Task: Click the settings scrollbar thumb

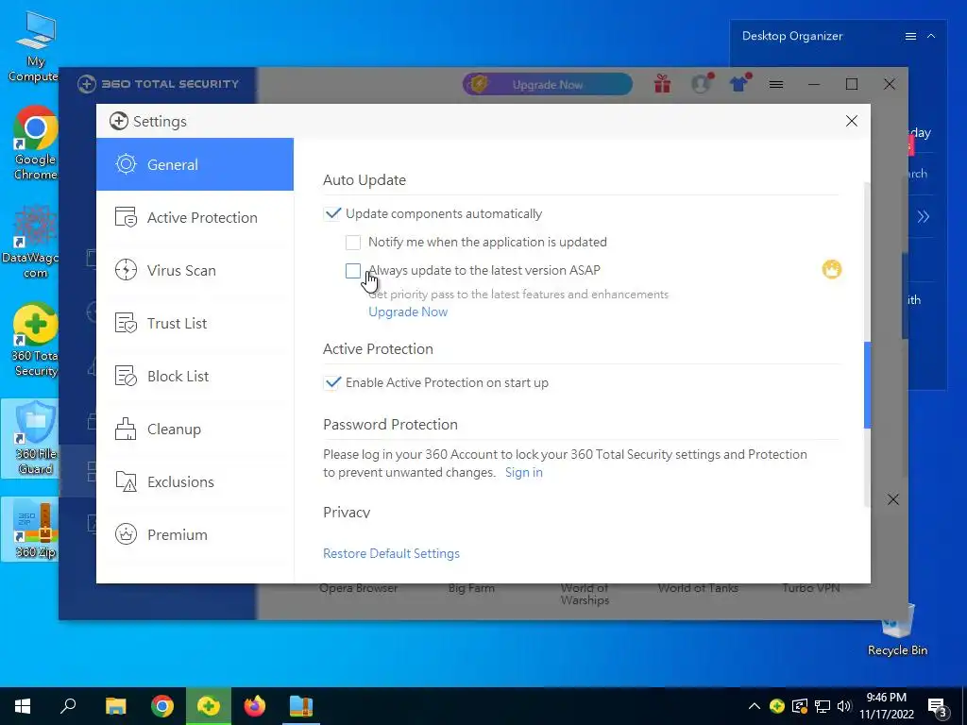Action: coord(867,385)
